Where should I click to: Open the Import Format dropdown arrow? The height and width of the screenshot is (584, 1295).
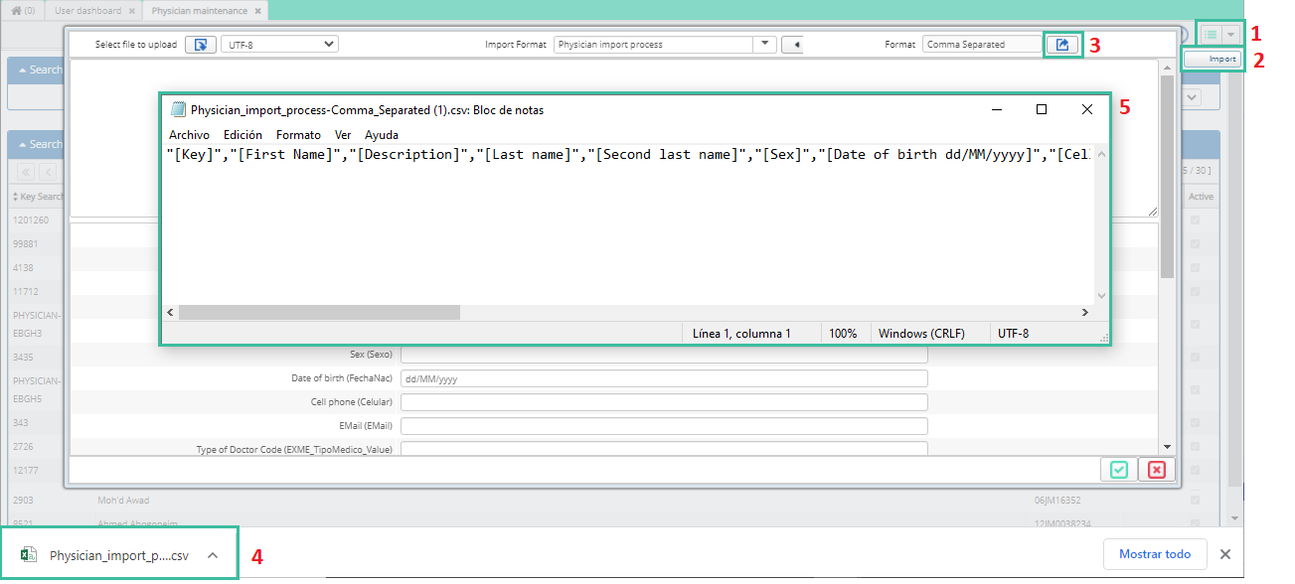tap(764, 45)
